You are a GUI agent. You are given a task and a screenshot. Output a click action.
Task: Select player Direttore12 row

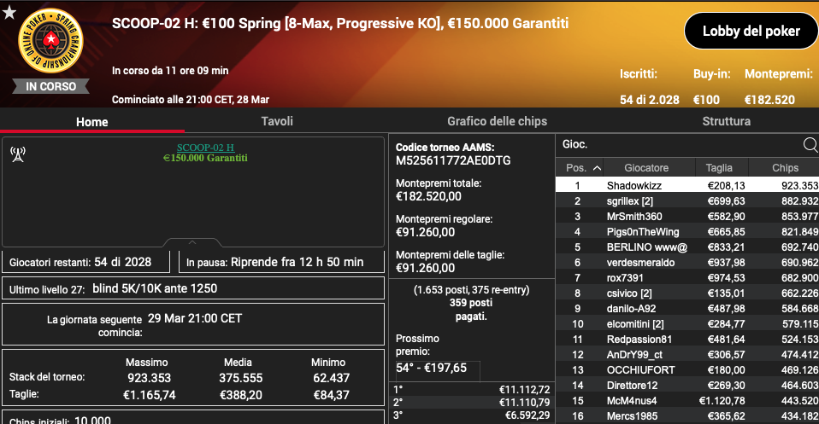(x=686, y=386)
